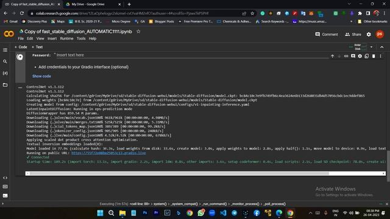
Task: Open more cell actions menu
Action: pos(380,56)
